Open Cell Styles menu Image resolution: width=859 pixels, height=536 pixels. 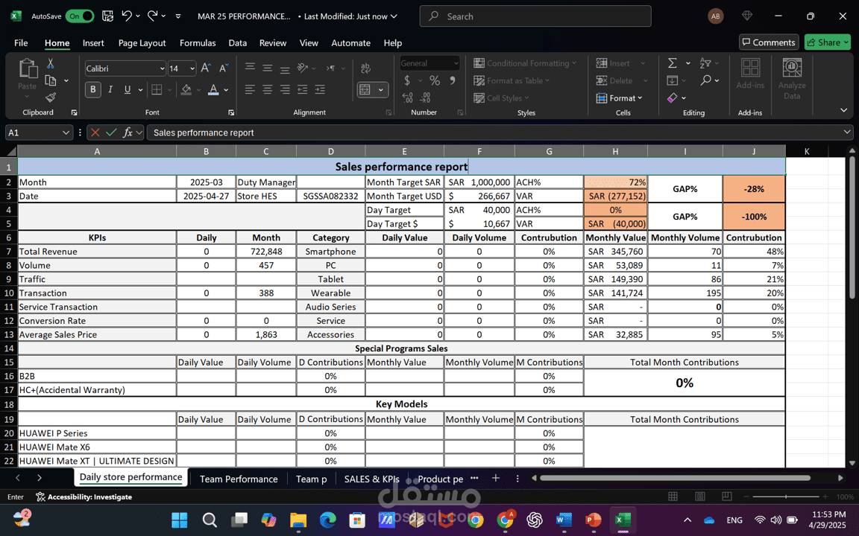[501, 98]
